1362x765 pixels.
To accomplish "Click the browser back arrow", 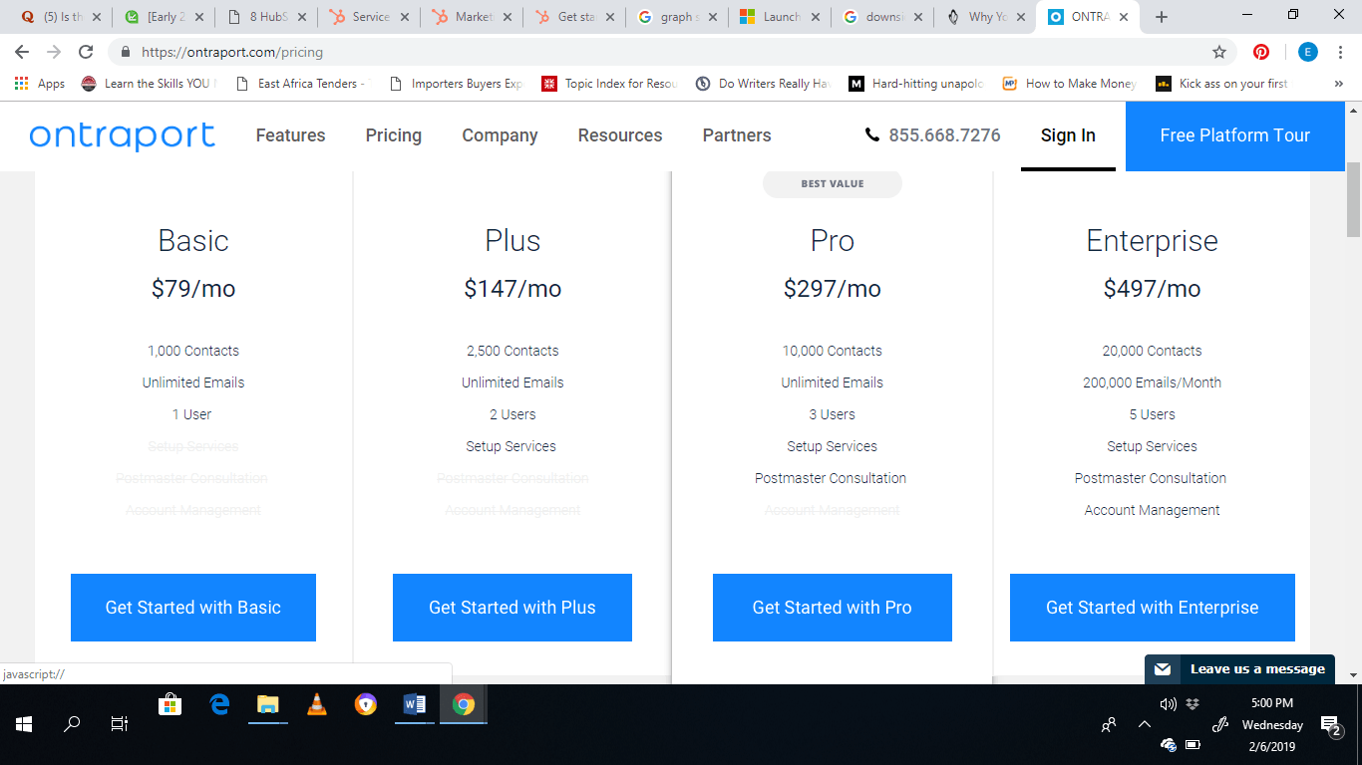I will click(22, 52).
